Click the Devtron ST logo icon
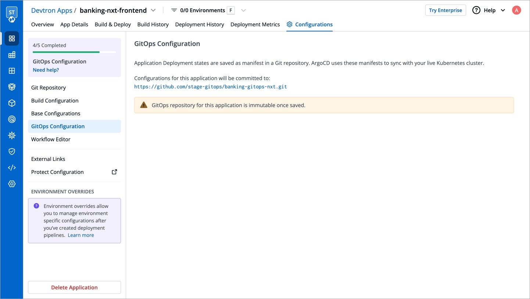Image resolution: width=530 pixels, height=299 pixels. point(12,15)
